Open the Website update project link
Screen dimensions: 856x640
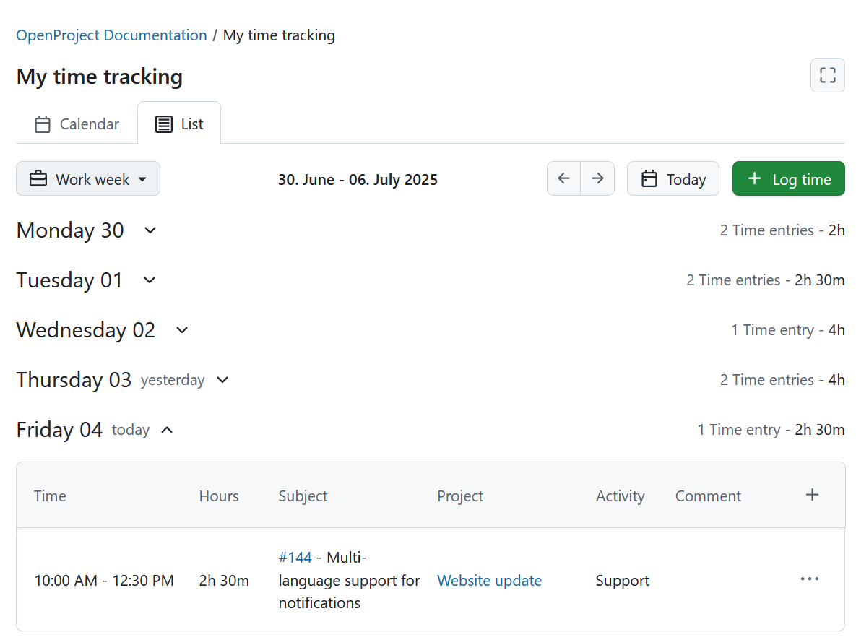tap(489, 580)
